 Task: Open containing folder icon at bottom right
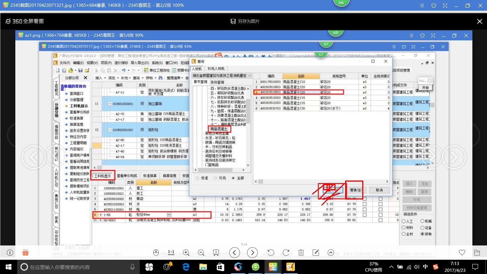pyautogui.click(x=477, y=253)
